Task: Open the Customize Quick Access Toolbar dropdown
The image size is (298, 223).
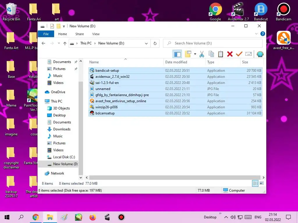Action: click(x=64, y=26)
